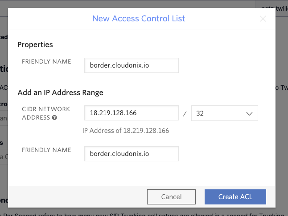Click the Add an IP Address Range heading
This screenshot has width=288, height=216.
point(60,92)
